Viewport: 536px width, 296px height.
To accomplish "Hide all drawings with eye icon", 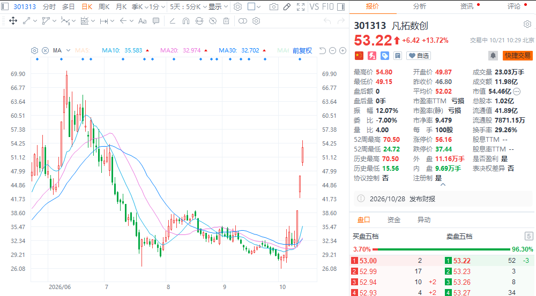I will [x=213, y=21].
